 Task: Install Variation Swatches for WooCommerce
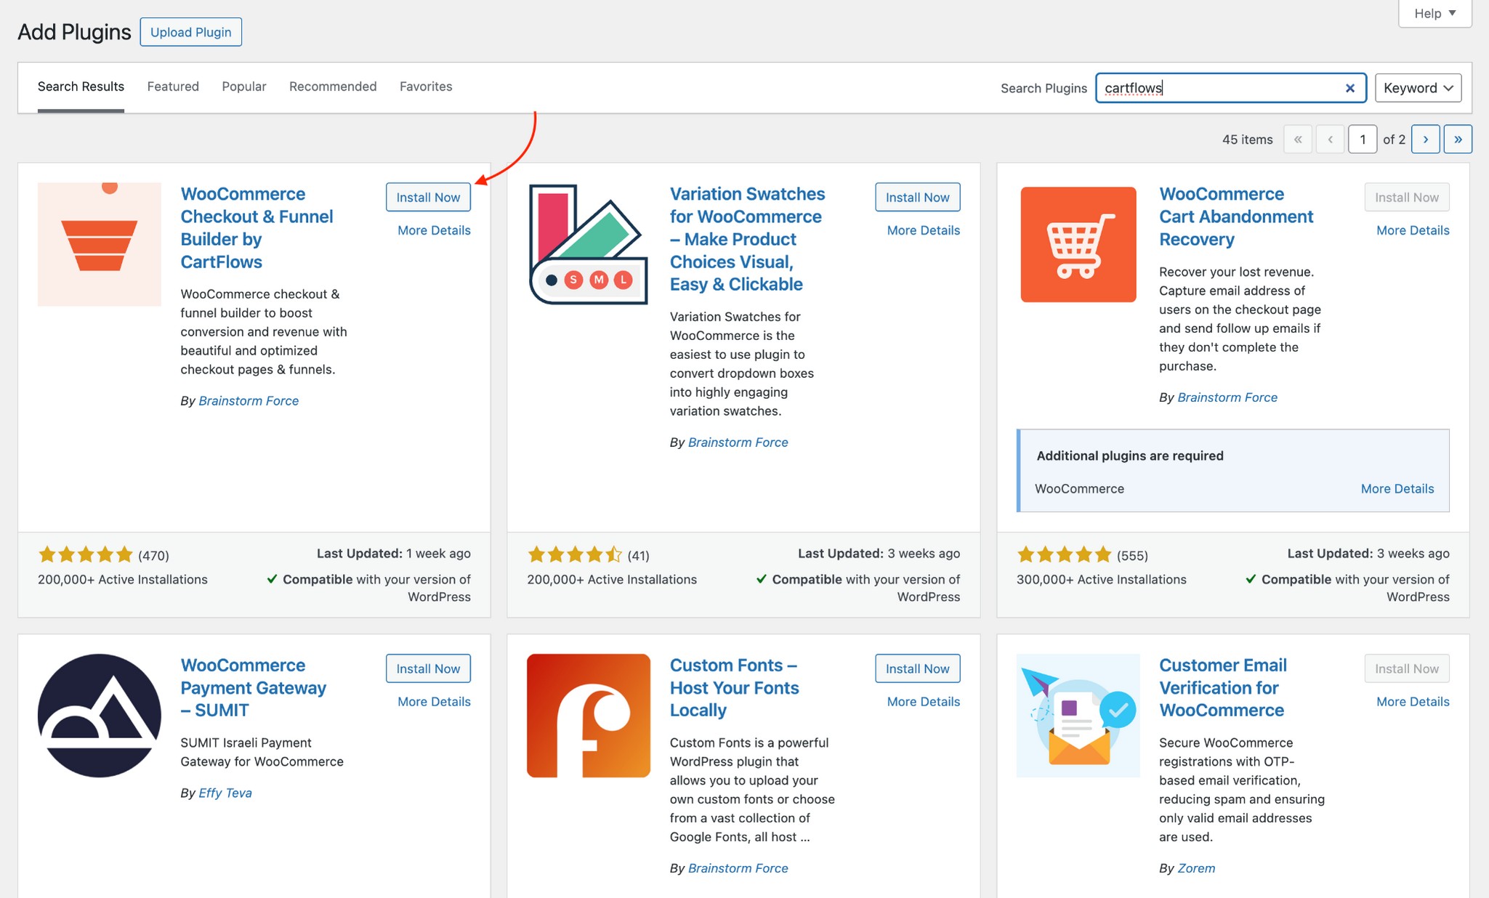(x=917, y=197)
